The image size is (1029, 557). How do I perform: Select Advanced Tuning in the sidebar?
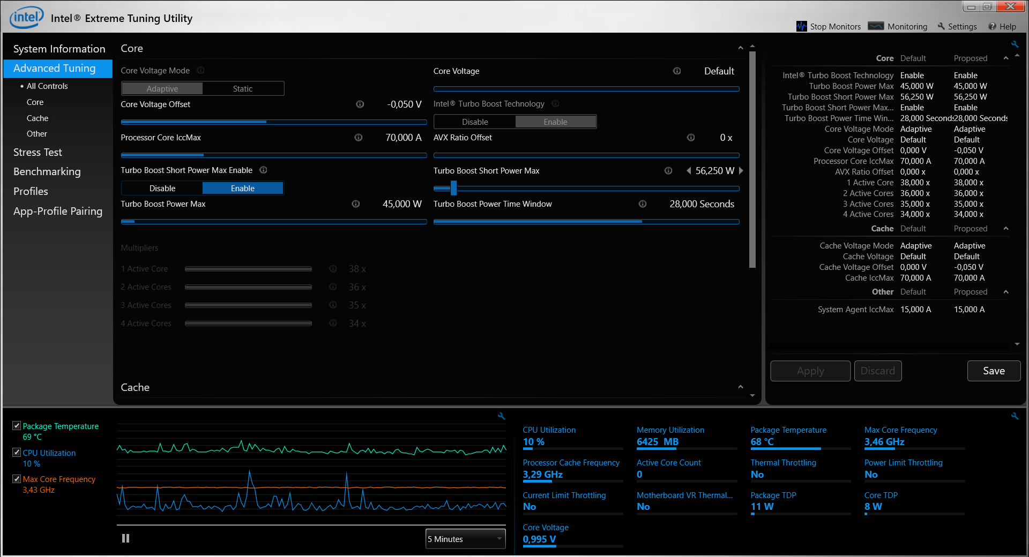(58, 68)
